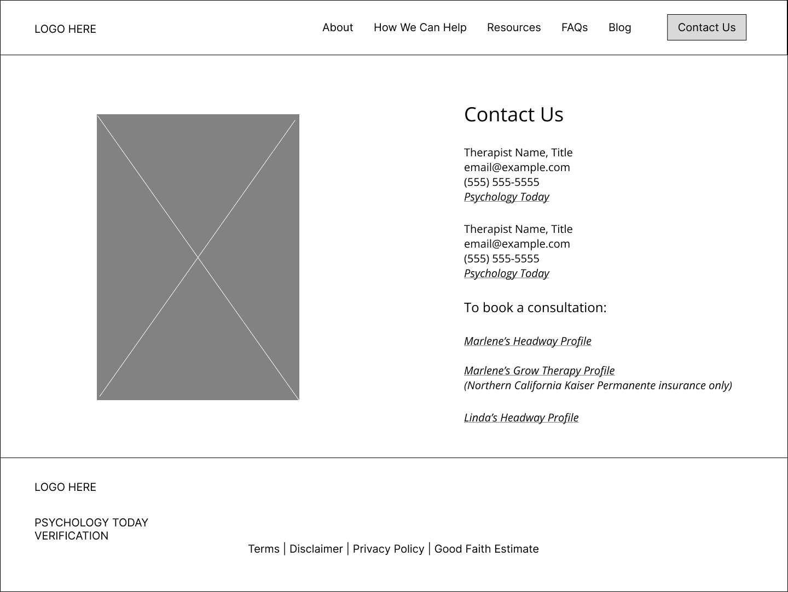The image size is (788, 592).
Task: Open Marlene's Headway Profile link
Action: (x=528, y=341)
